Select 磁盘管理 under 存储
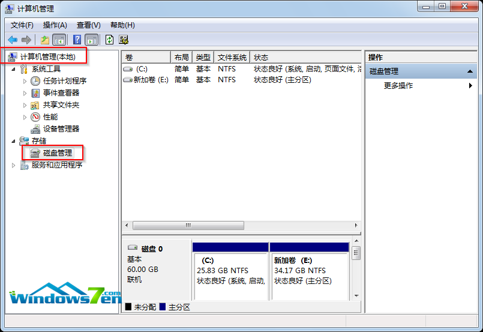 [x=57, y=153]
